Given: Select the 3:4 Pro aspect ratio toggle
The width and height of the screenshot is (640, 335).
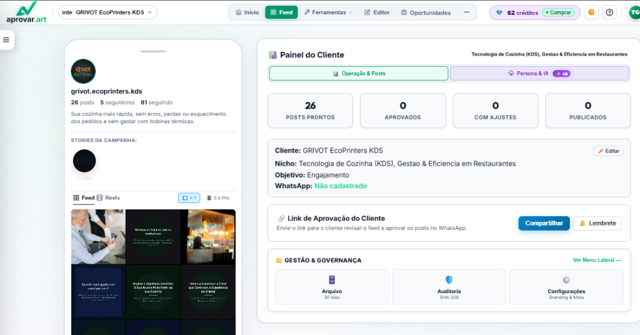Looking at the screenshot, I should [x=218, y=198].
